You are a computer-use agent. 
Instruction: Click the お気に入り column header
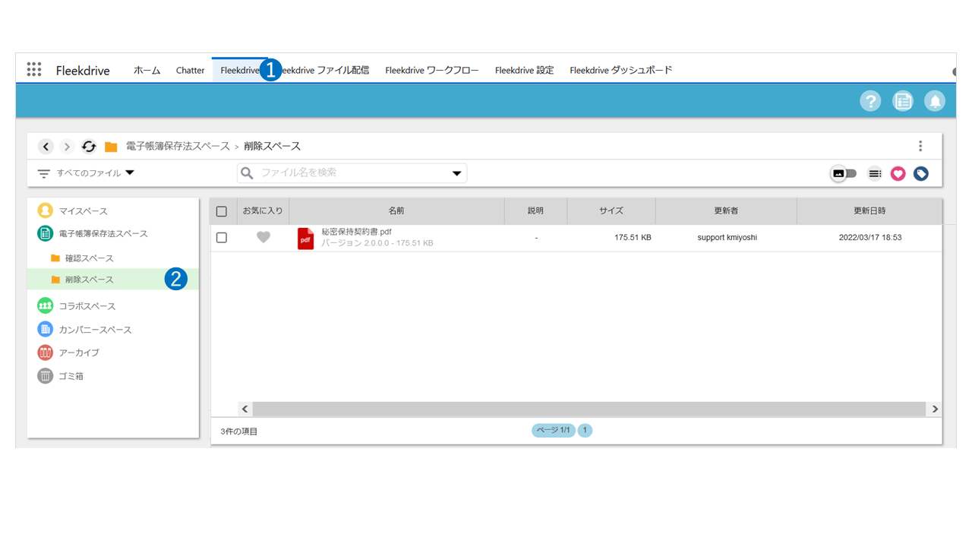tap(263, 211)
